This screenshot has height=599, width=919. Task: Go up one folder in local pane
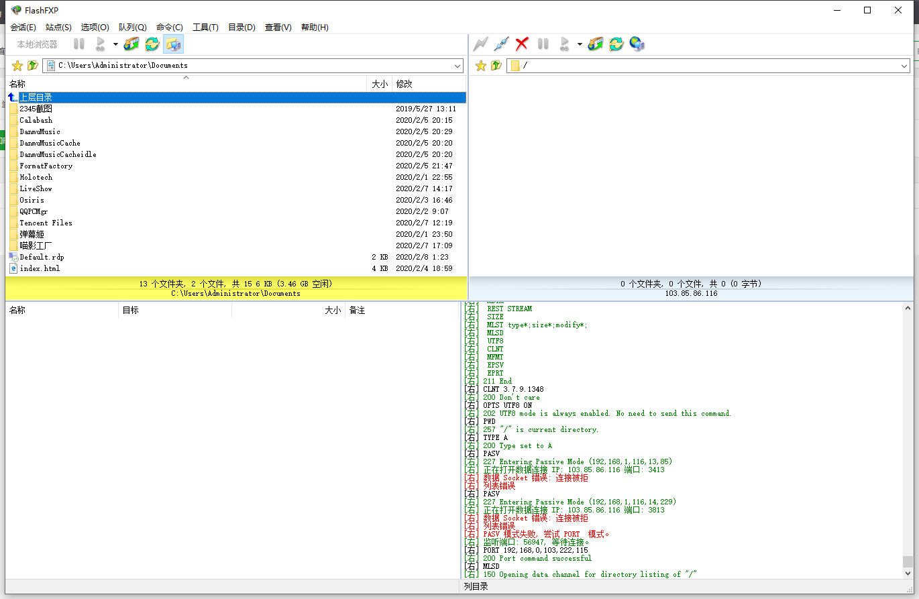(x=32, y=66)
